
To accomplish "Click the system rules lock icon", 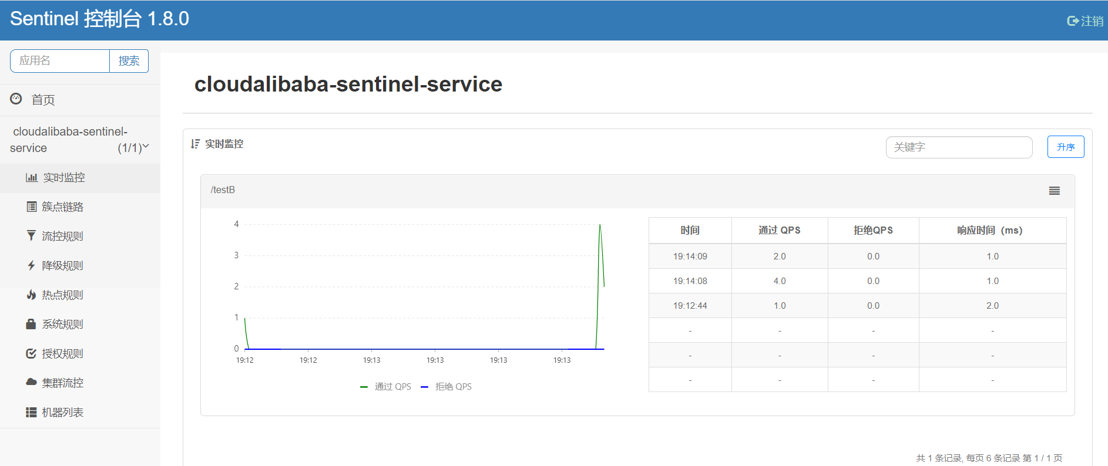I will click(31, 324).
